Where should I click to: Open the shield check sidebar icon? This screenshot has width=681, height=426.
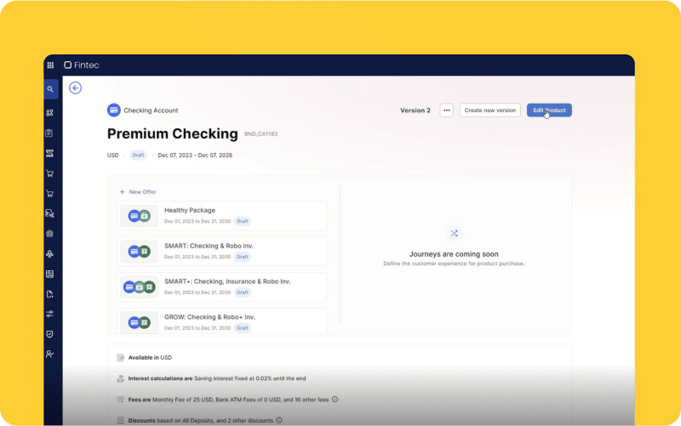(50, 334)
